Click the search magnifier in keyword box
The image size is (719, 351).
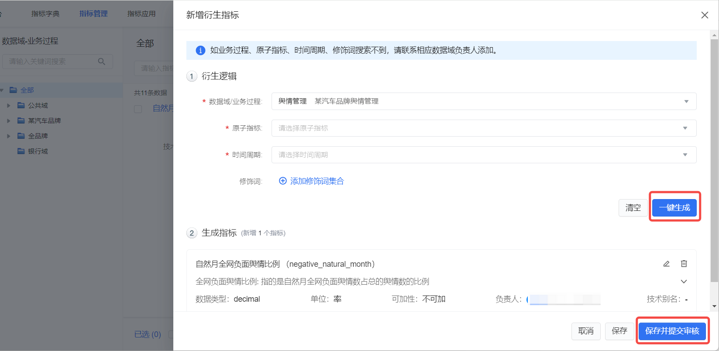[x=101, y=62]
